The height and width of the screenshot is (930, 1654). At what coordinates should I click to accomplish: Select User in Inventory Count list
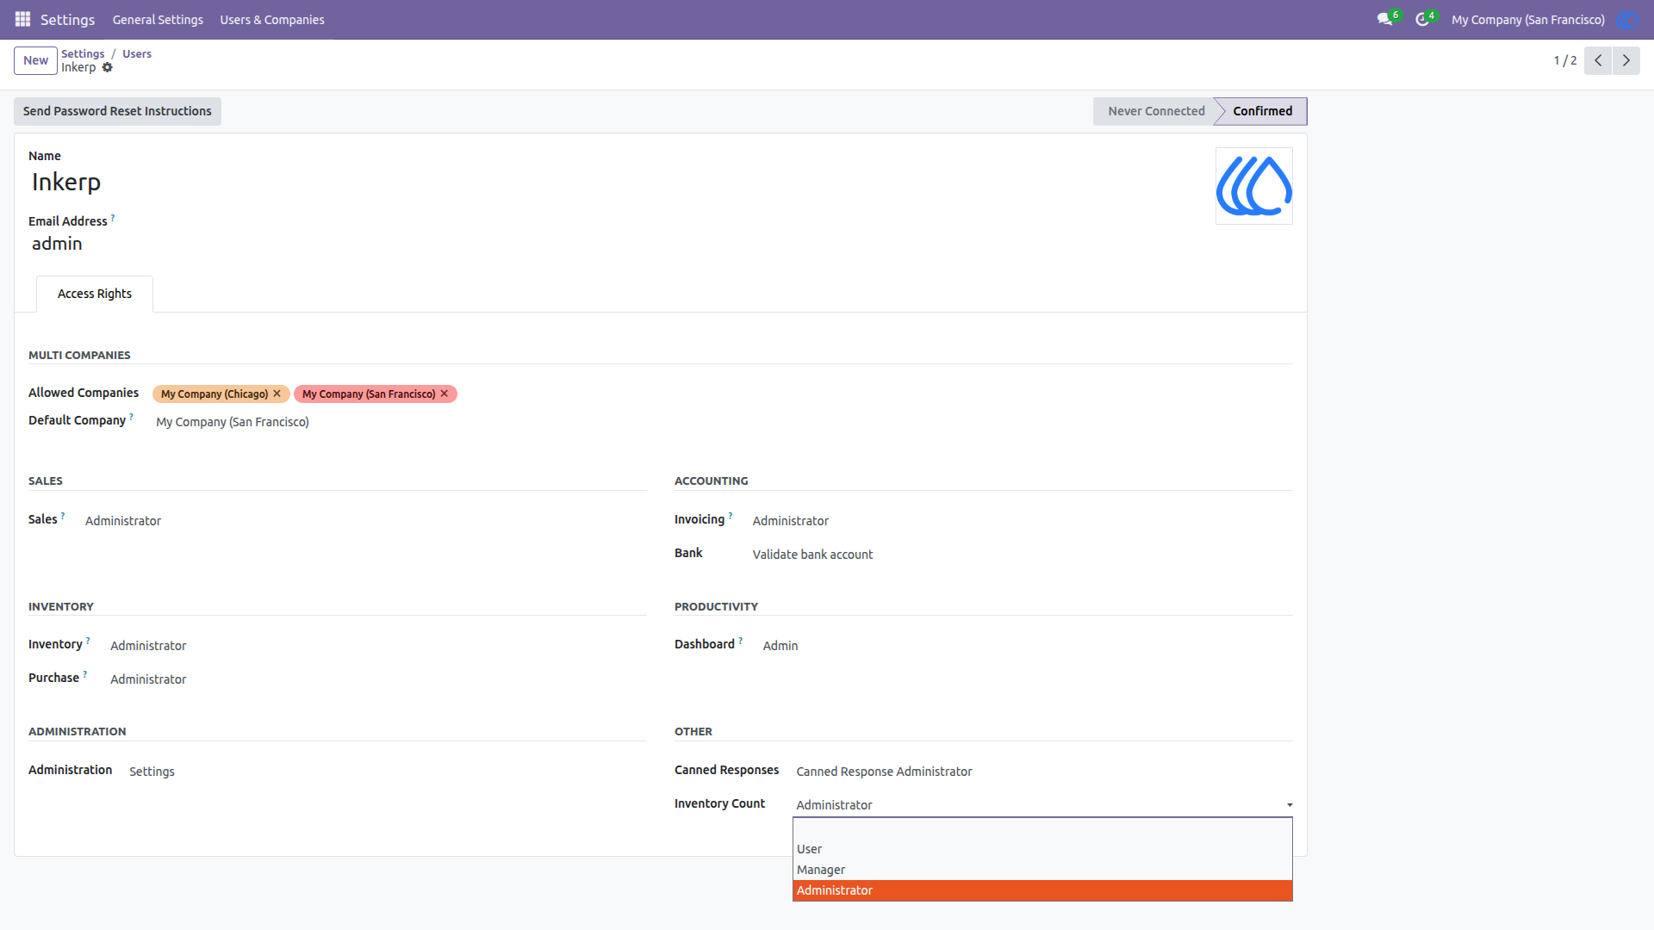click(1042, 849)
